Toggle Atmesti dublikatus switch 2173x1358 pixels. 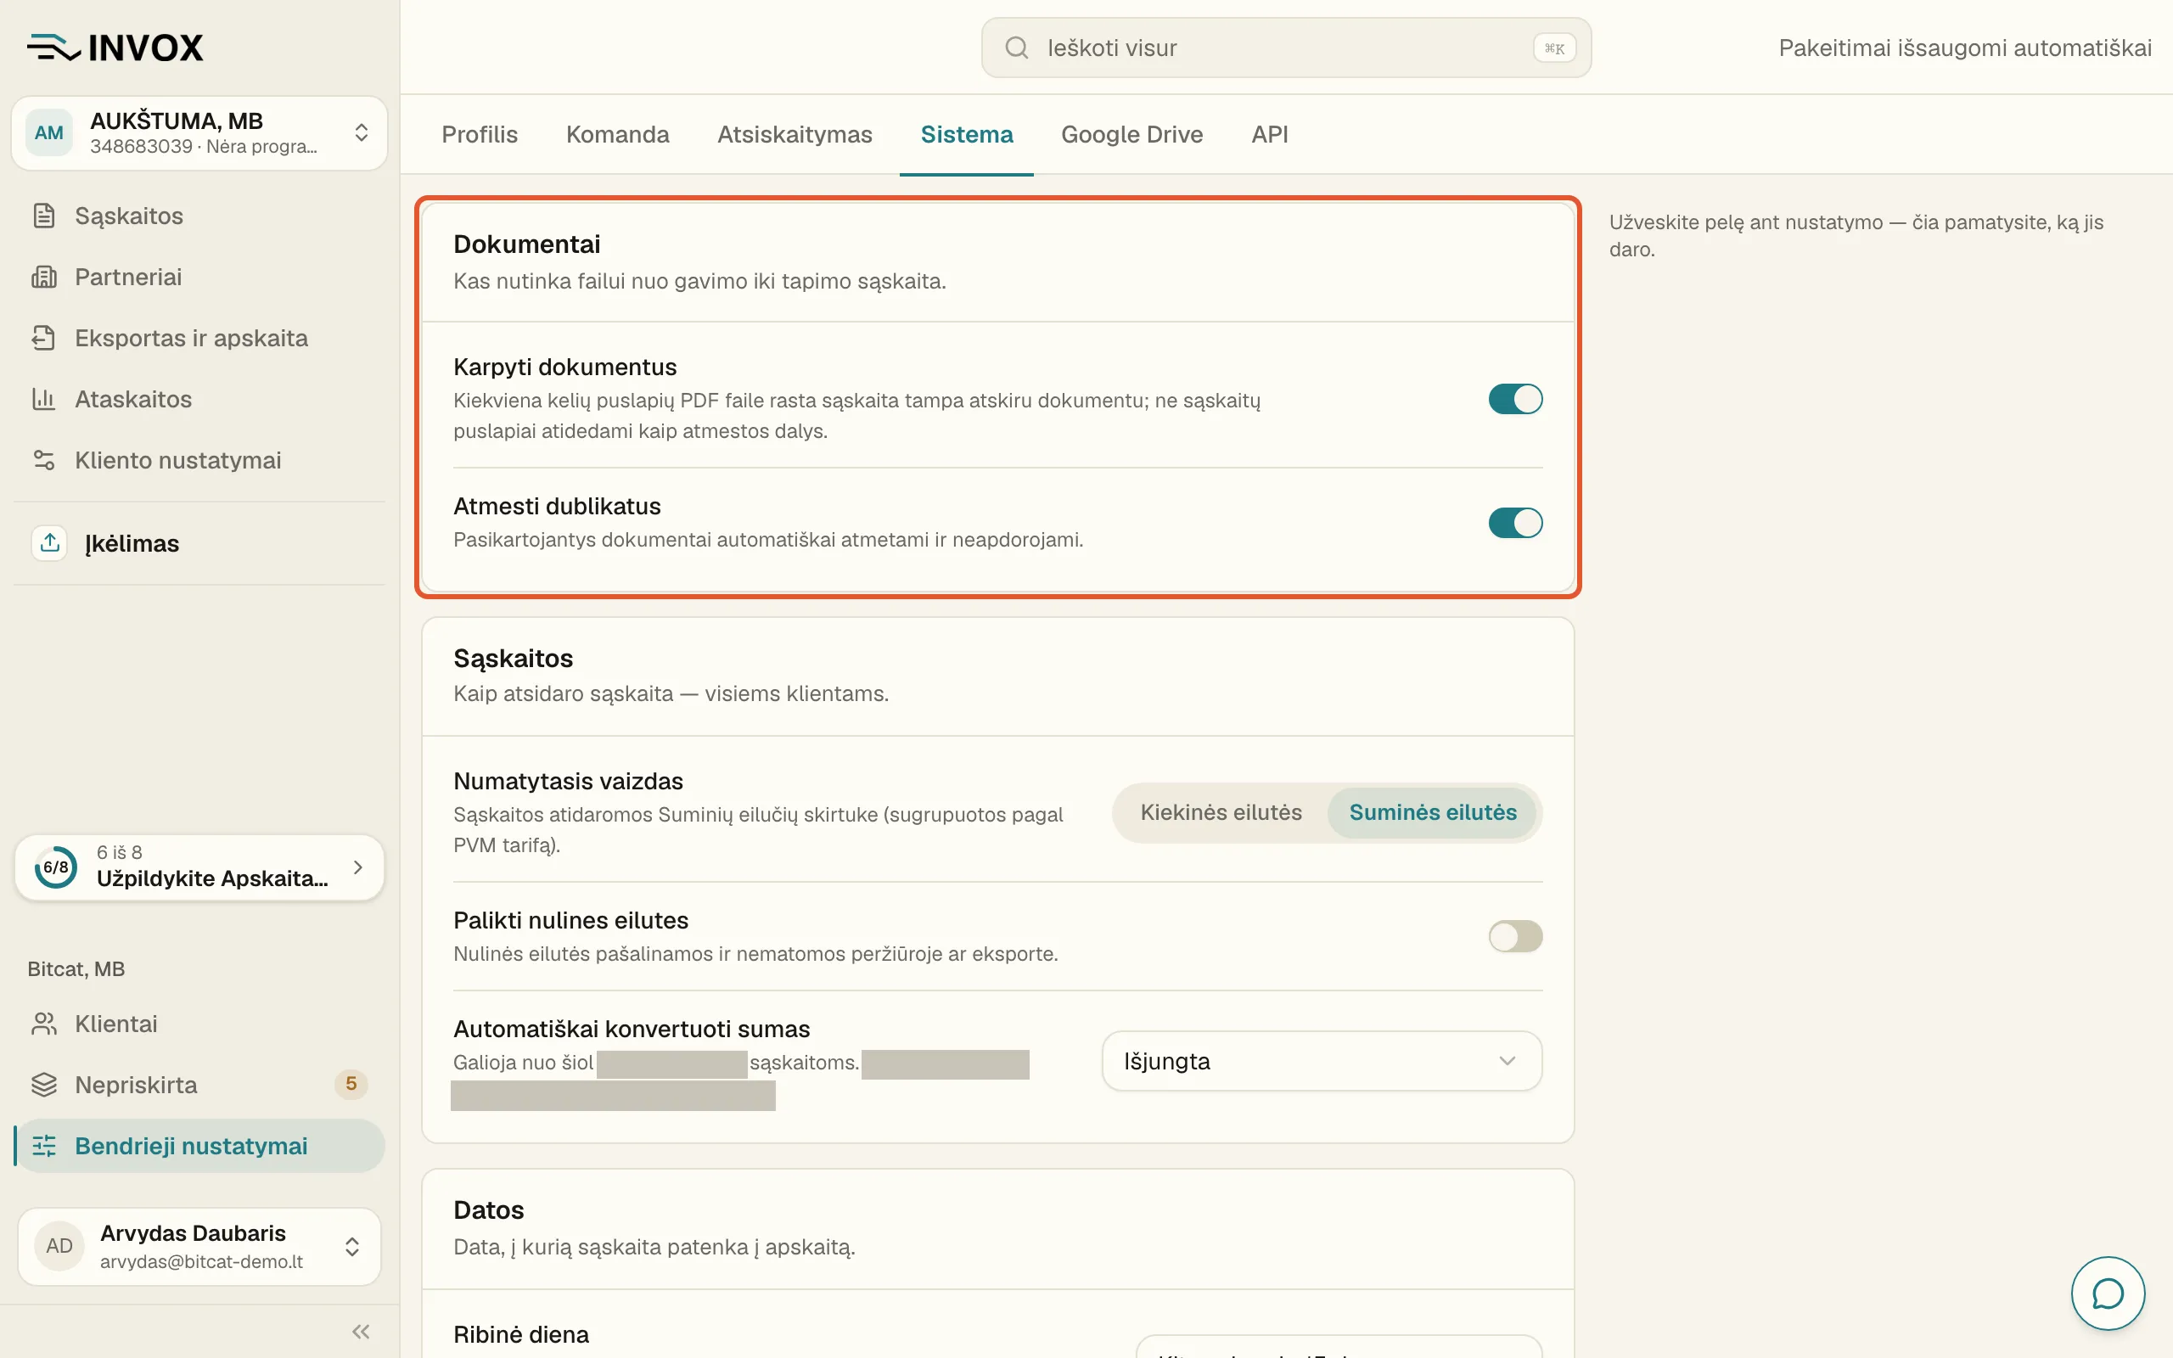(x=1515, y=523)
